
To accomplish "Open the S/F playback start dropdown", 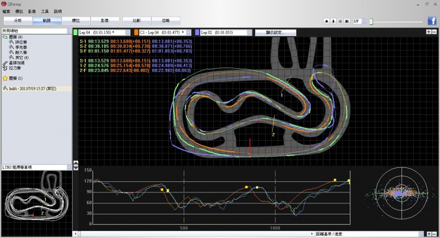I will pos(360,21).
